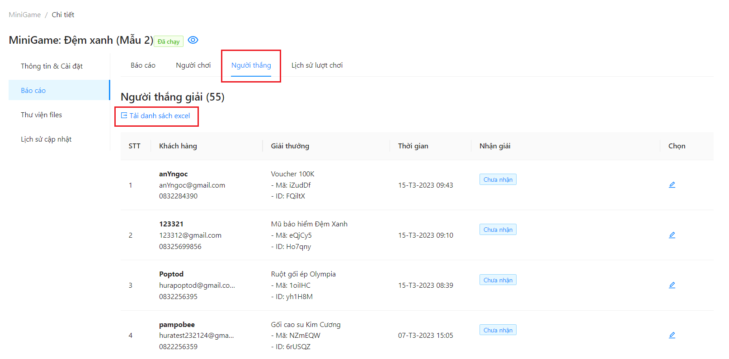The height and width of the screenshot is (359, 729).
Task: Switch to the Người chơi tab
Action: pos(193,65)
